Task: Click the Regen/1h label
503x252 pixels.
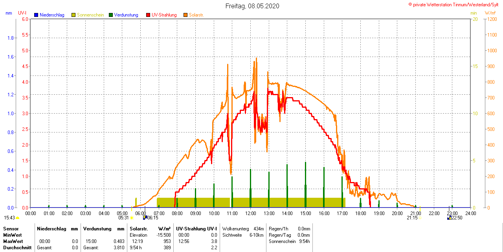Action: click(278, 229)
